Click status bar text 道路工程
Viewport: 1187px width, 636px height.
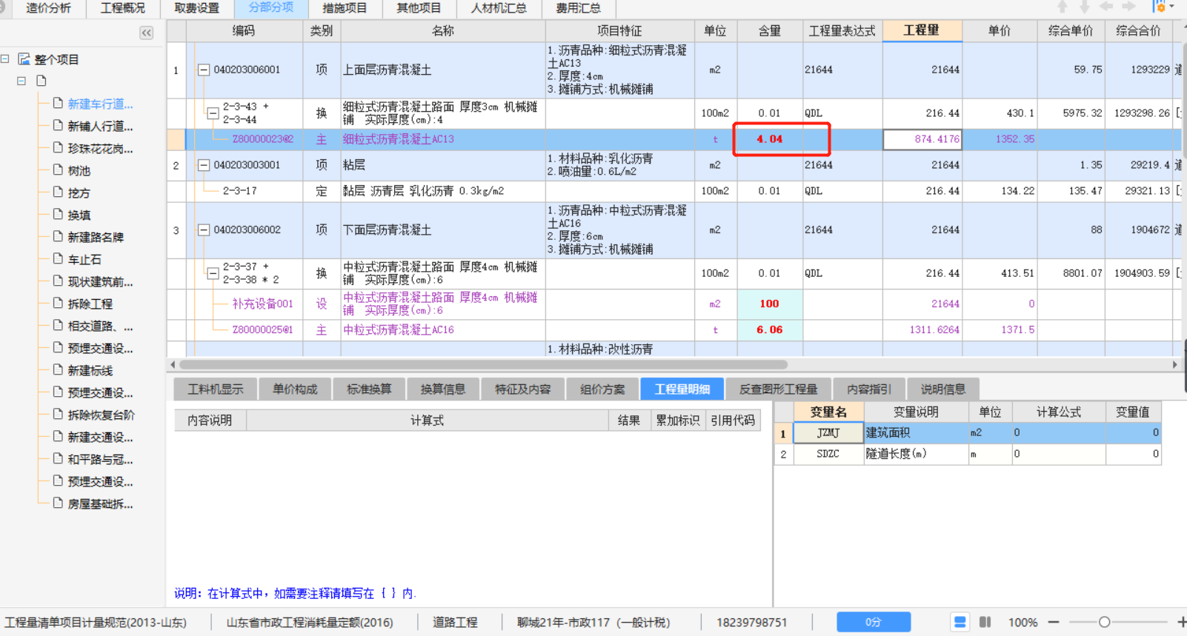[455, 622]
